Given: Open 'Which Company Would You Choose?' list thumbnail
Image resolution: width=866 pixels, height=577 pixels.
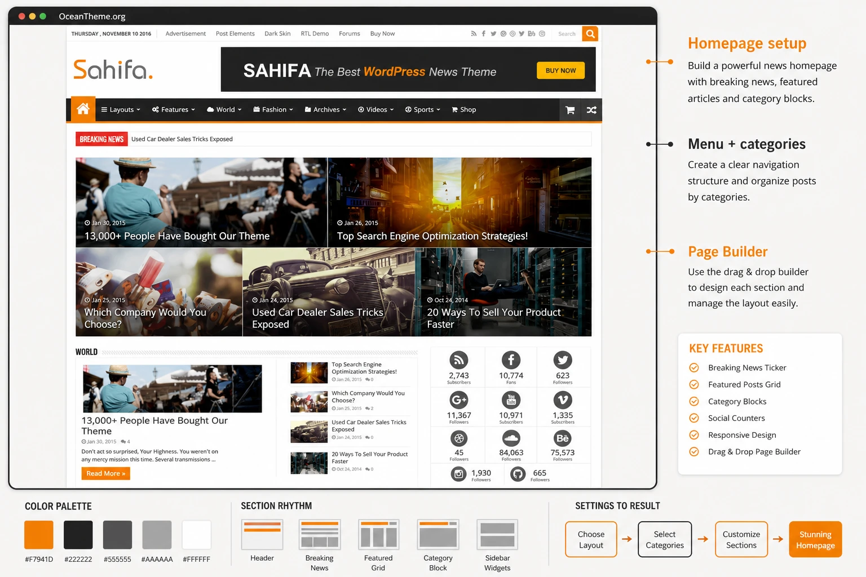Looking at the screenshot, I should (x=309, y=402).
